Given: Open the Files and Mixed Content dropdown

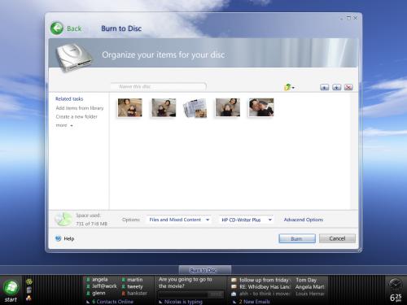Looking at the screenshot, I should pos(179,220).
